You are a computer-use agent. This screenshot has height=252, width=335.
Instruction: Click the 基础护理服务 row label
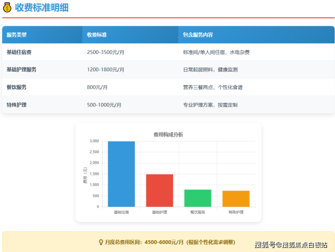point(22,70)
